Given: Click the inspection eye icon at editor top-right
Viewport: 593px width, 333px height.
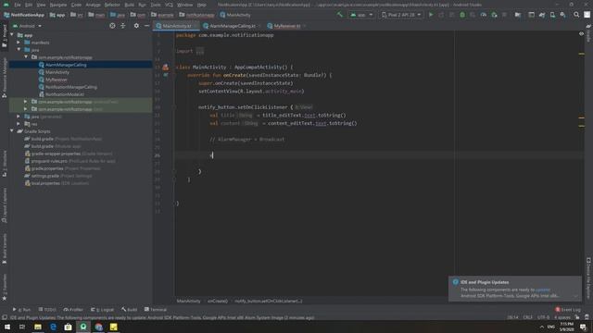Looking at the screenshot, I should point(581,34).
